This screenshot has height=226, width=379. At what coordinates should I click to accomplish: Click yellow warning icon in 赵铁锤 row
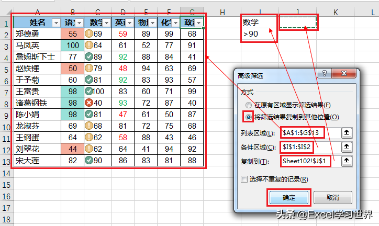coord(89,68)
